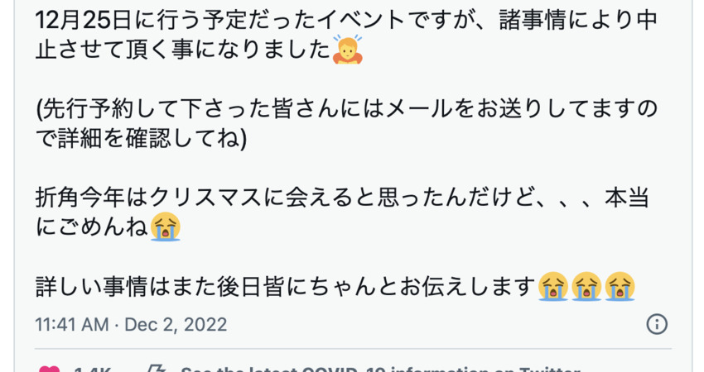Click the text で詳細を確認してね)
The height and width of the screenshot is (372, 704).
tap(141, 138)
